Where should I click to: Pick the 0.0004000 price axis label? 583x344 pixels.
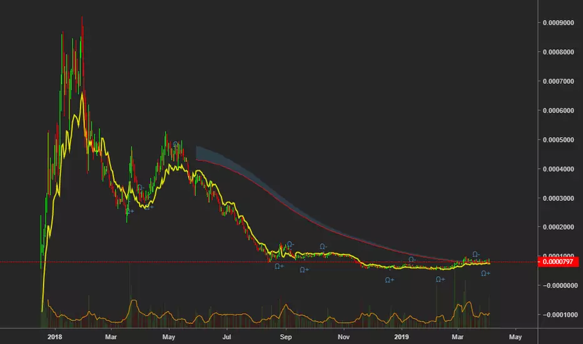coord(558,169)
